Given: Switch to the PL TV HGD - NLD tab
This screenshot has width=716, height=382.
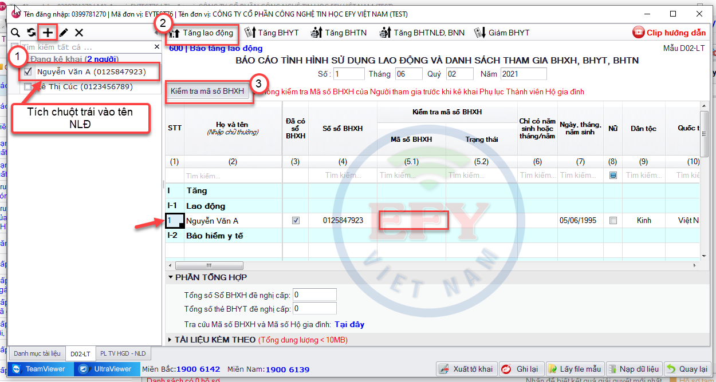Looking at the screenshot, I should click(123, 354).
